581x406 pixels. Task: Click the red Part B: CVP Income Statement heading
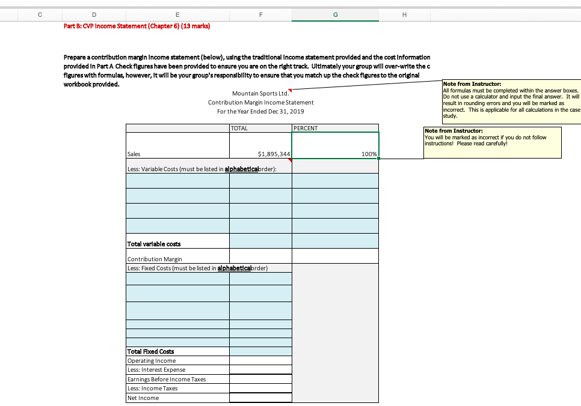pyautogui.click(x=136, y=26)
